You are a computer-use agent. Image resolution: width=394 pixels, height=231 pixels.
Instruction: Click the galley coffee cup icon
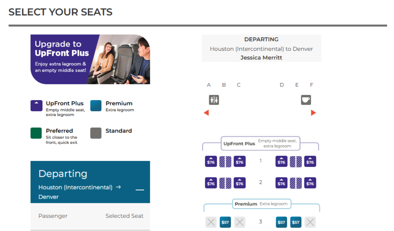[306, 100]
